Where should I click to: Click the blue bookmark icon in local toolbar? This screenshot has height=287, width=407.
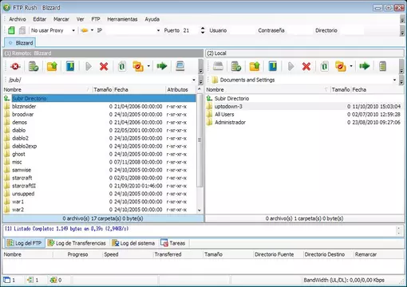(273, 66)
